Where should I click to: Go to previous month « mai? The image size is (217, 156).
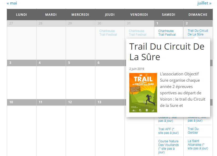[x=12, y=3]
